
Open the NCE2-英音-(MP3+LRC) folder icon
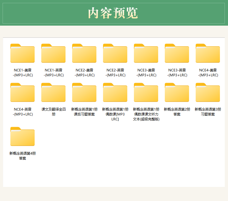[115, 53]
